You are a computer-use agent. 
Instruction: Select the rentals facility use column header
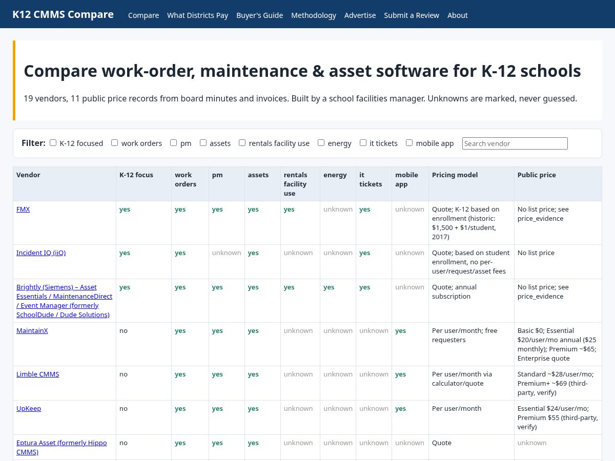300,184
